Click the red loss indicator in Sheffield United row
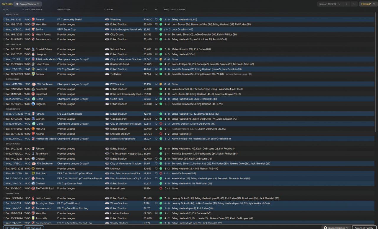Viewport: 378px width, 229px height. [x=161, y=188]
